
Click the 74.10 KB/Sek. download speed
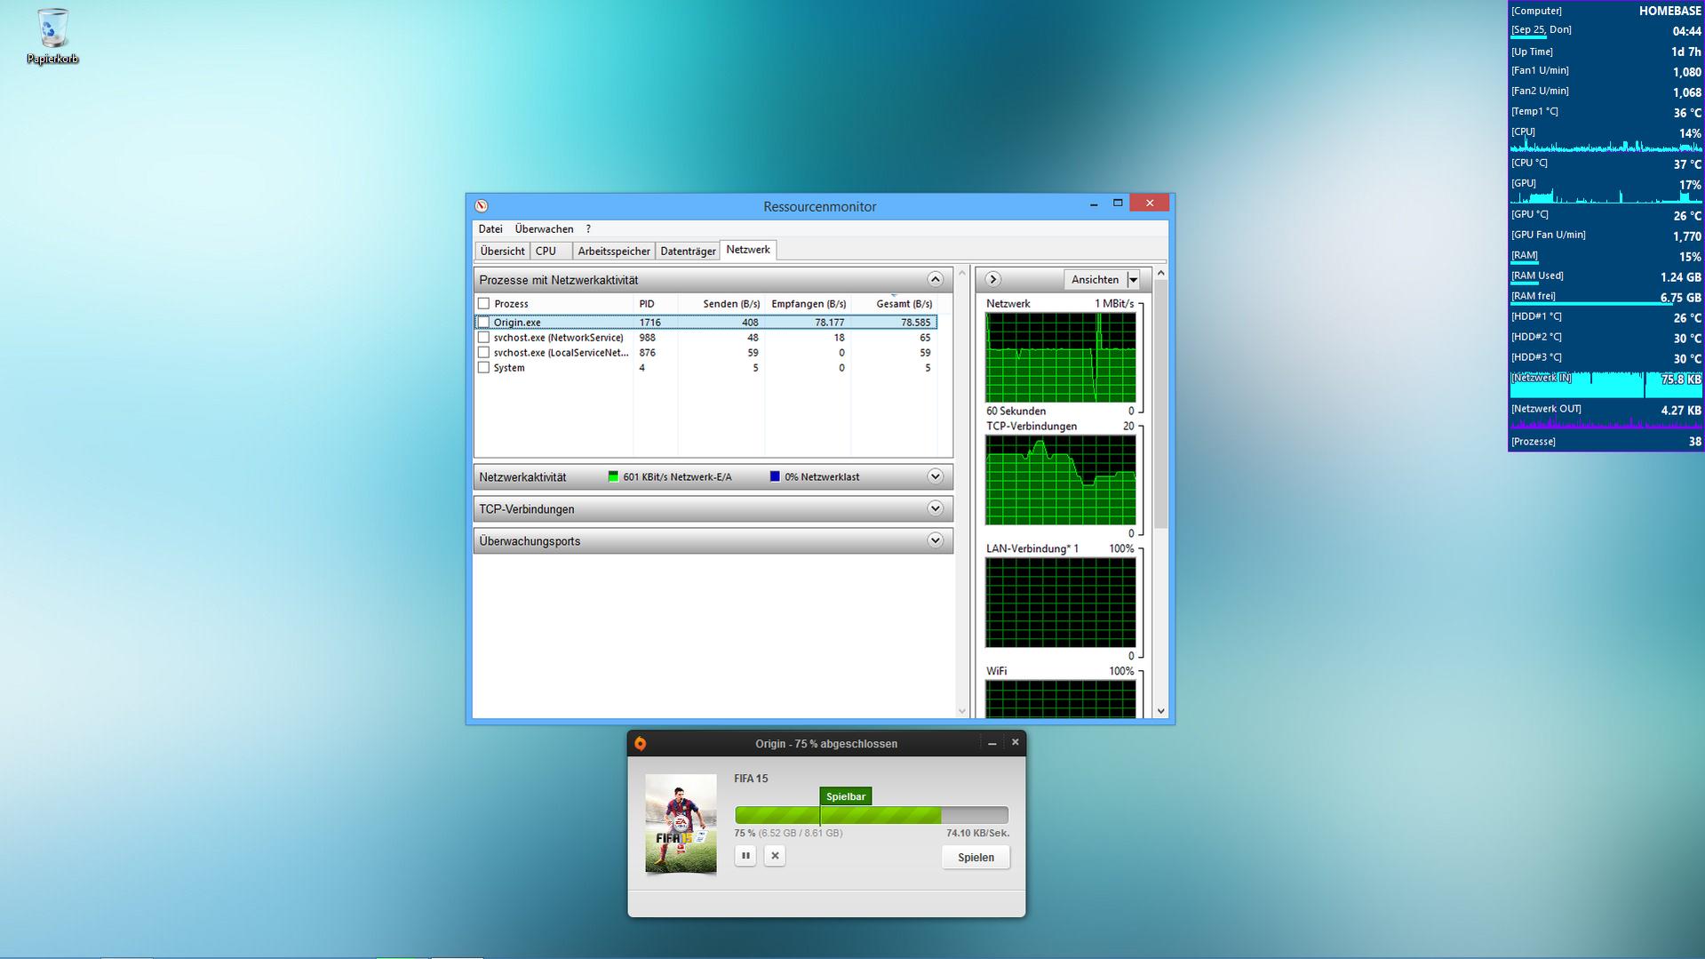977,834
